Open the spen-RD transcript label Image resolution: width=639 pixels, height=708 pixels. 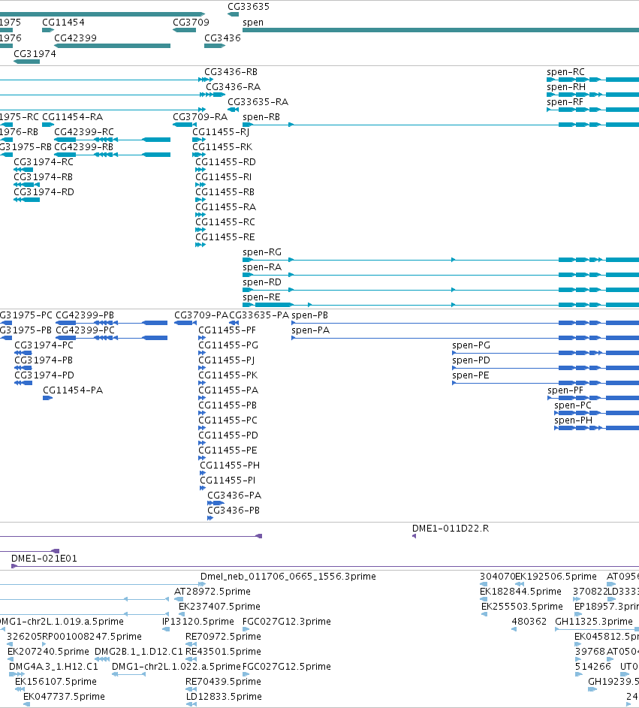tap(262, 282)
